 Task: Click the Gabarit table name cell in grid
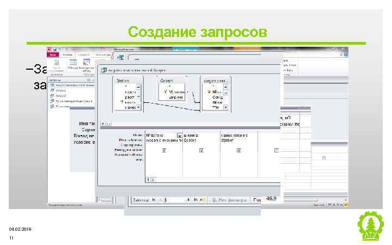click(201, 140)
